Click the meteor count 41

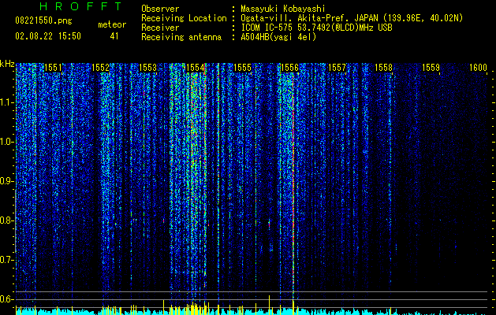tap(114, 36)
